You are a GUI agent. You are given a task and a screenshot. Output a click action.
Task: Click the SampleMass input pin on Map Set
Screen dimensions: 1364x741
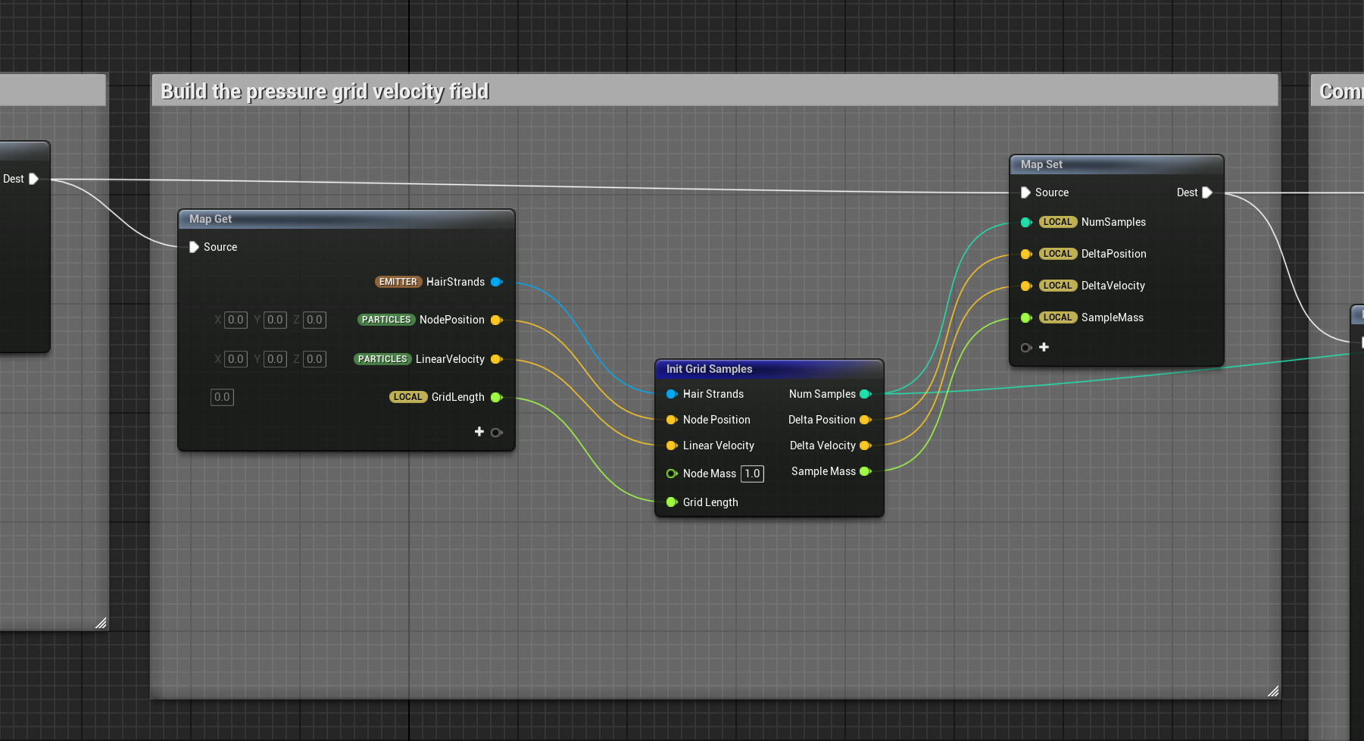(x=1026, y=317)
